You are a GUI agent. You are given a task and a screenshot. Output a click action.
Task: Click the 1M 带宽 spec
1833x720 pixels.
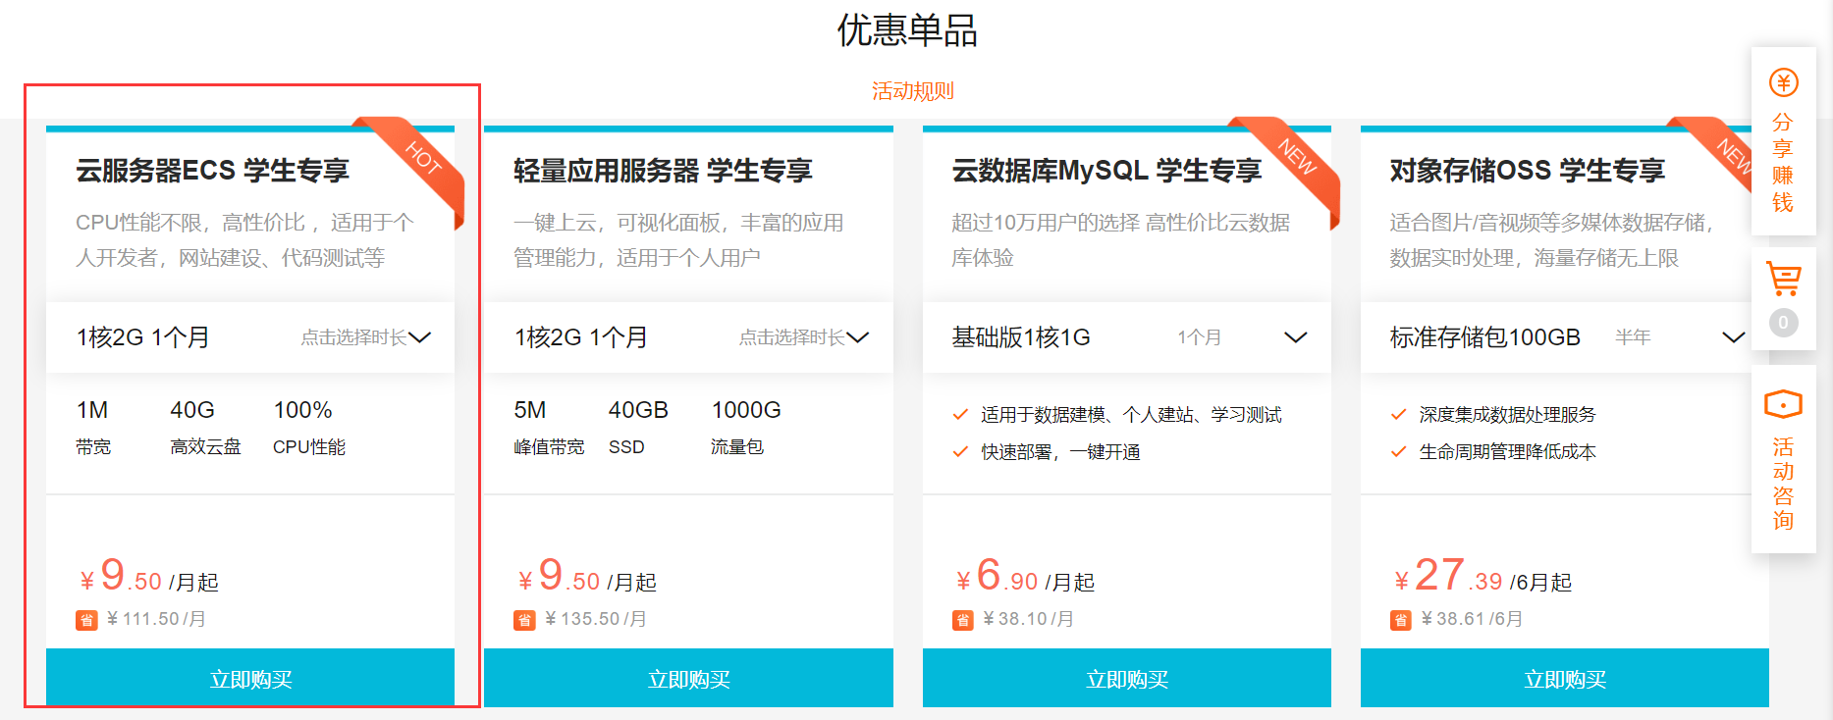[93, 428]
